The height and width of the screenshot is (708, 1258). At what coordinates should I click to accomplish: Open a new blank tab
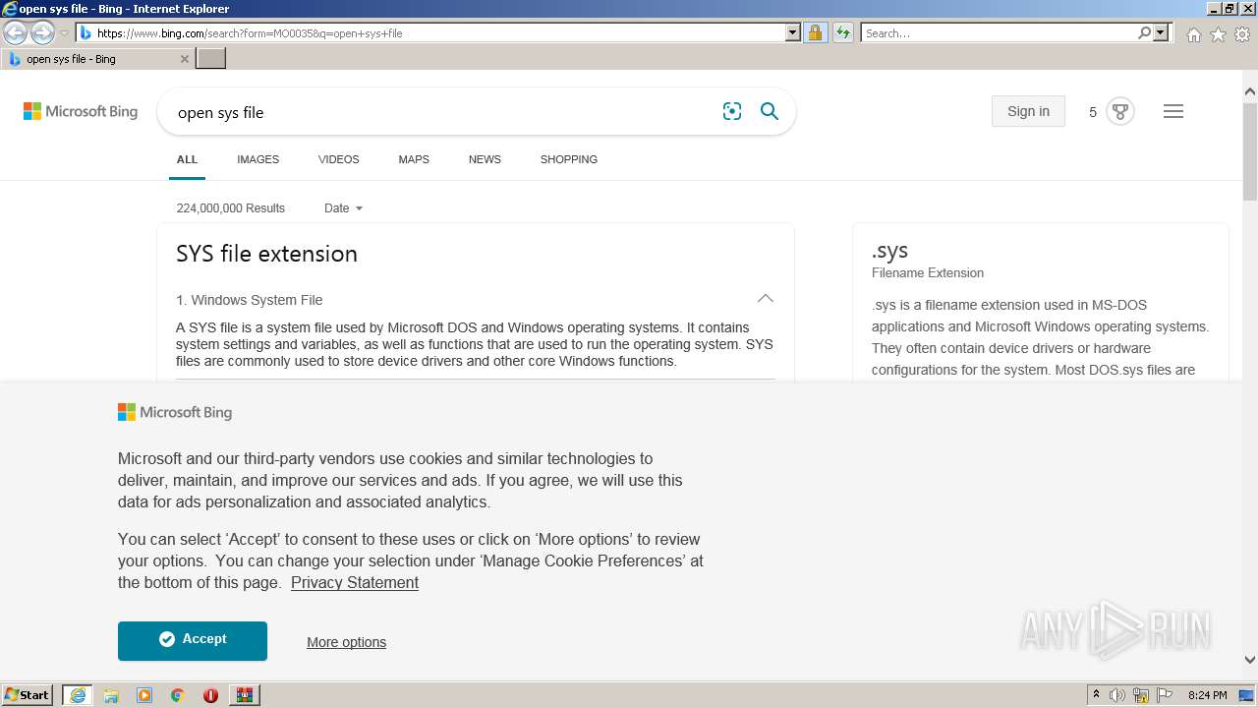point(211,59)
